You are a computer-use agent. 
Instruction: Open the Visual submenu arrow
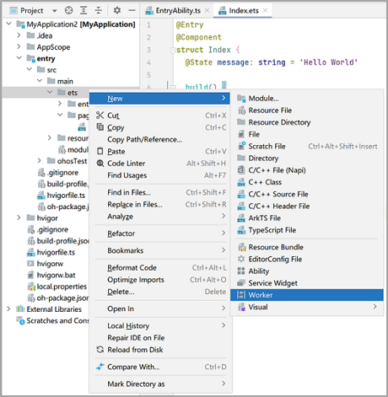(375, 307)
